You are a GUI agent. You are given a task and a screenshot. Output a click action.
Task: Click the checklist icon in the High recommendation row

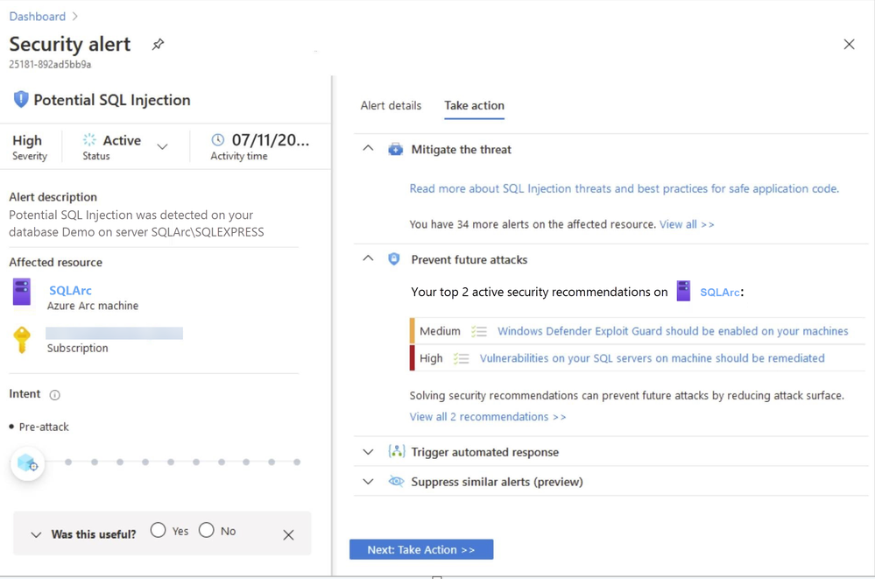461,358
